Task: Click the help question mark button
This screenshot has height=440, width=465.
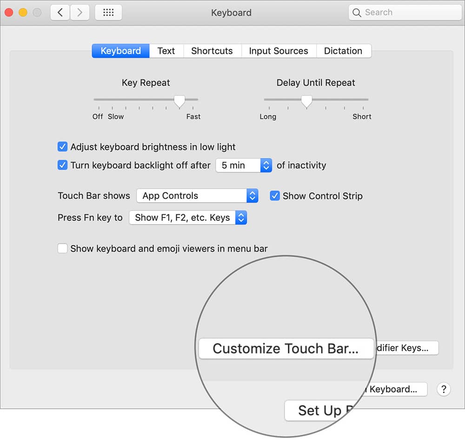Action: (444, 389)
